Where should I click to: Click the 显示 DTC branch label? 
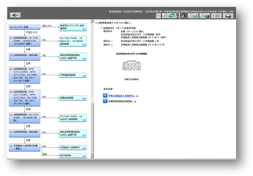(47, 26)
